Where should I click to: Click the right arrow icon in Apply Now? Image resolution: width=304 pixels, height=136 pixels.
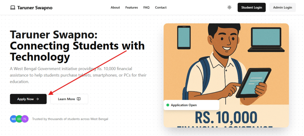(37, 99)
